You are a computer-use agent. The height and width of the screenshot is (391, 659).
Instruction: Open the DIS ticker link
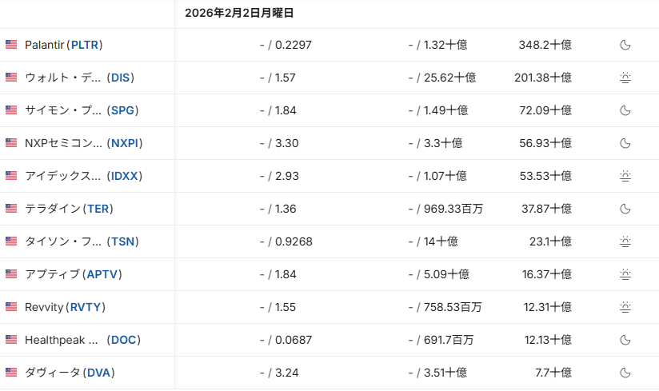pos(120,78)
